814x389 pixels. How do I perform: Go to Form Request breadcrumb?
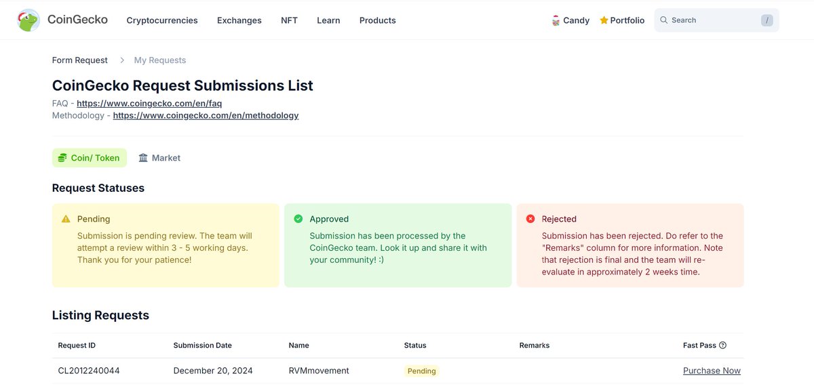click(80, 60)
